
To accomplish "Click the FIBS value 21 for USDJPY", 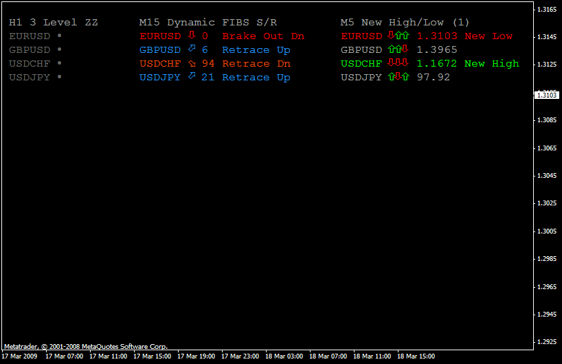I will [x=208, y=77].
